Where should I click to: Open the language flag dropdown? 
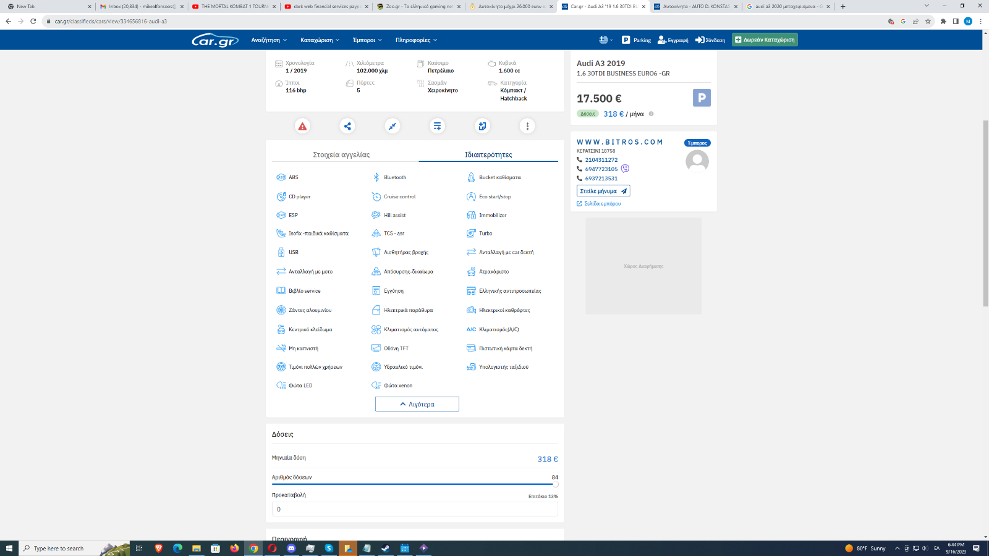click(x=606, y=40)
